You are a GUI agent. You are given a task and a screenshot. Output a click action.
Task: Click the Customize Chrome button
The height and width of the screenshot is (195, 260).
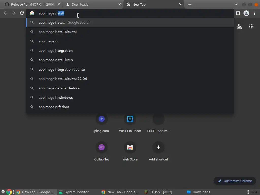tap(235, 181)
